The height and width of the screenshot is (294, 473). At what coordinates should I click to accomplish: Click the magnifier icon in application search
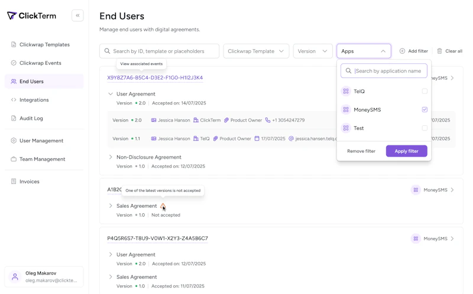pos(348,71)
